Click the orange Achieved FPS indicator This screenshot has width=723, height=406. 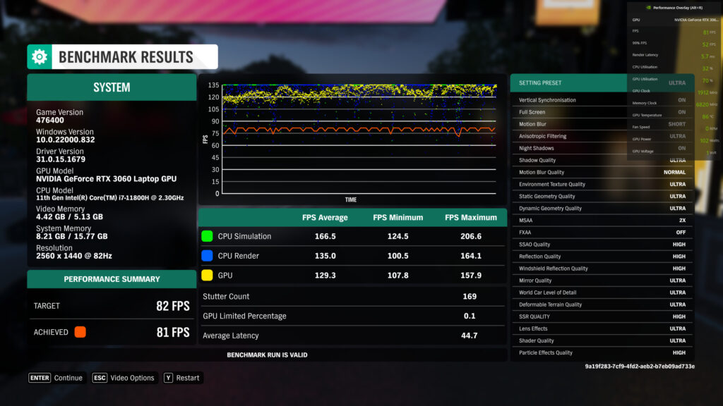[80, 332]
